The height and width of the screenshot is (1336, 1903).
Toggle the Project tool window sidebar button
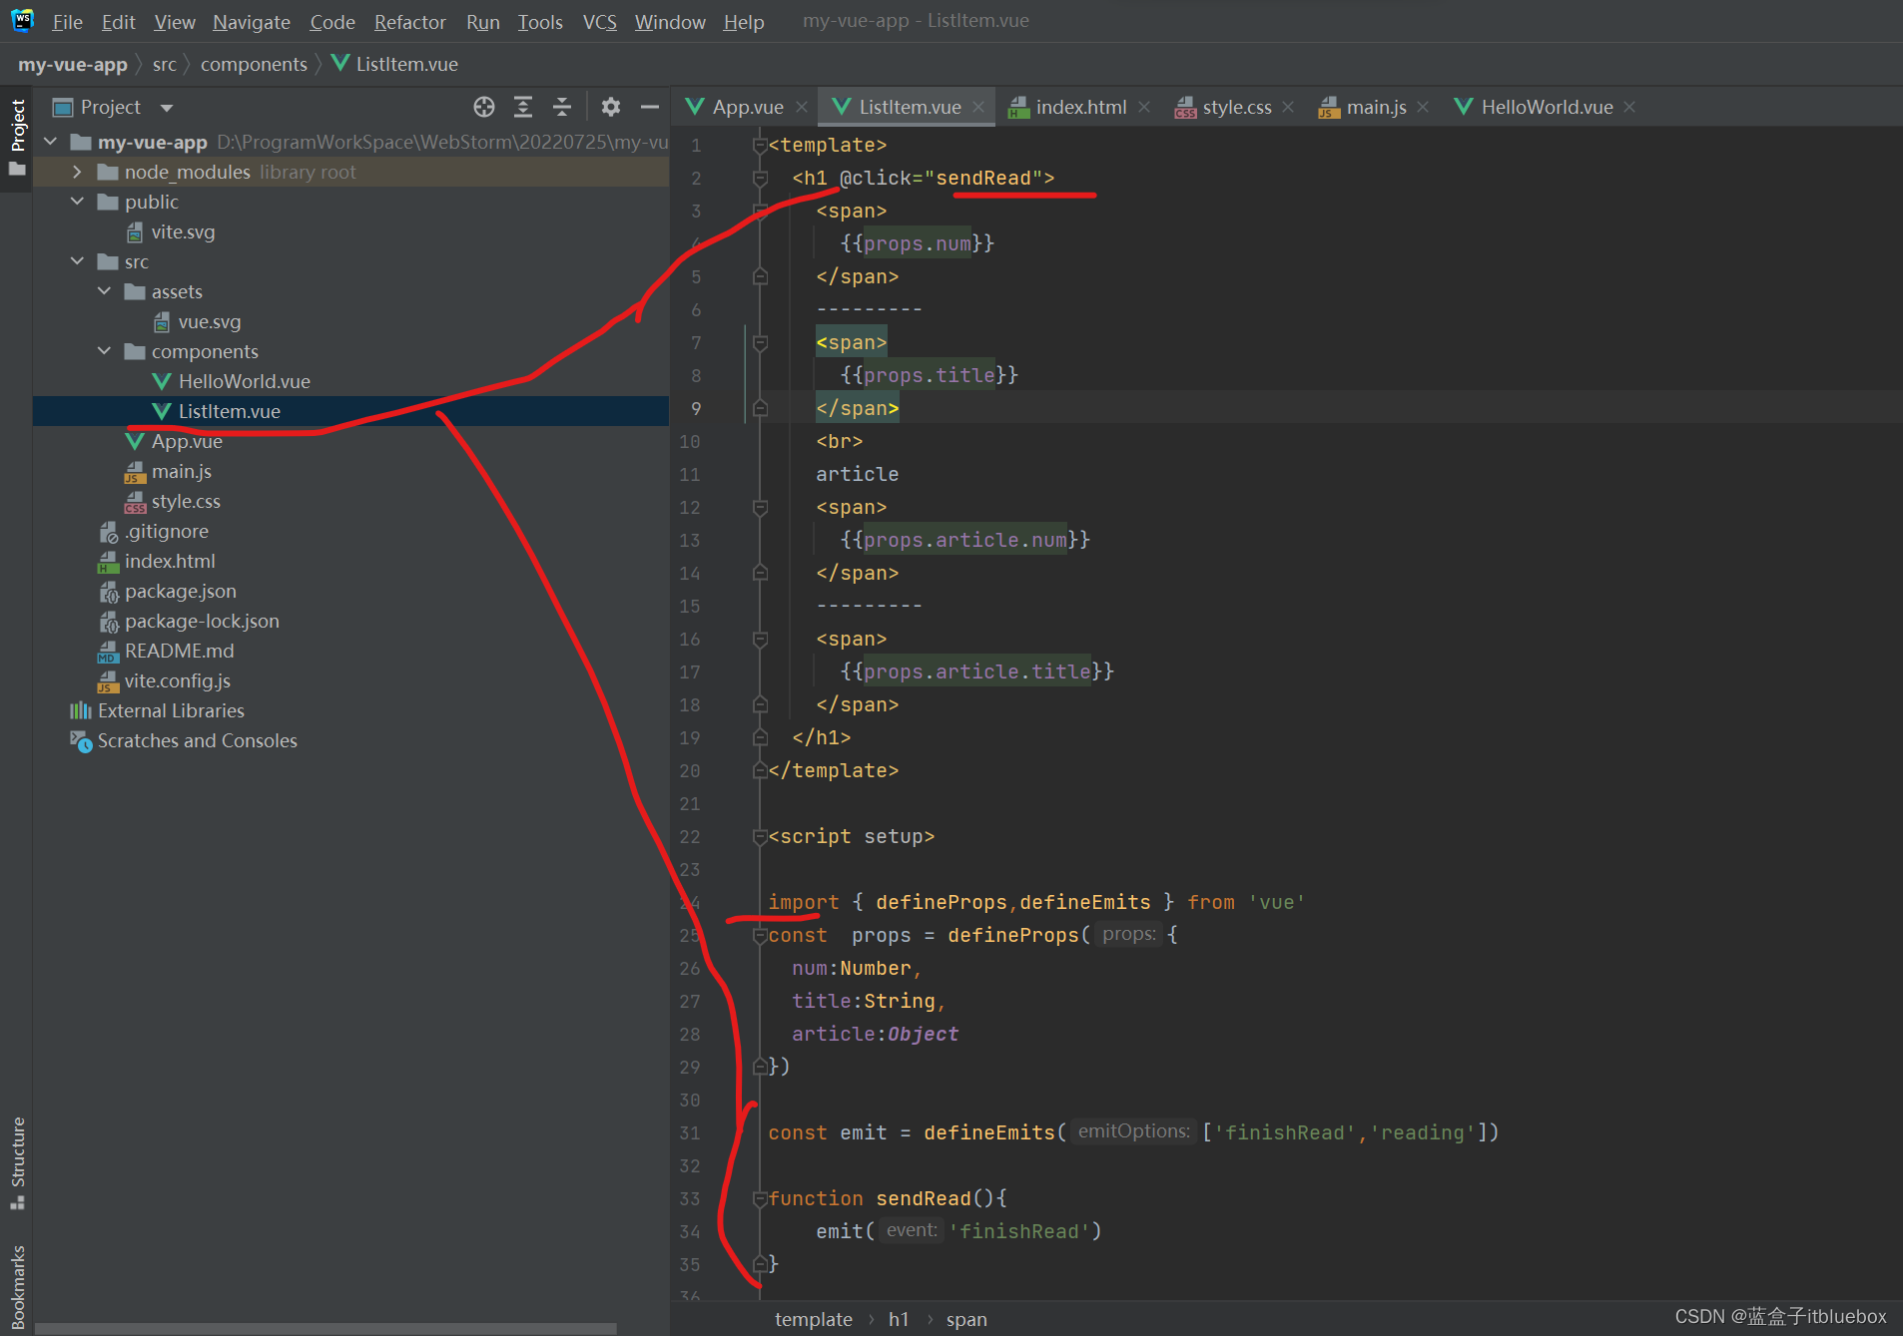pos(17,137)
